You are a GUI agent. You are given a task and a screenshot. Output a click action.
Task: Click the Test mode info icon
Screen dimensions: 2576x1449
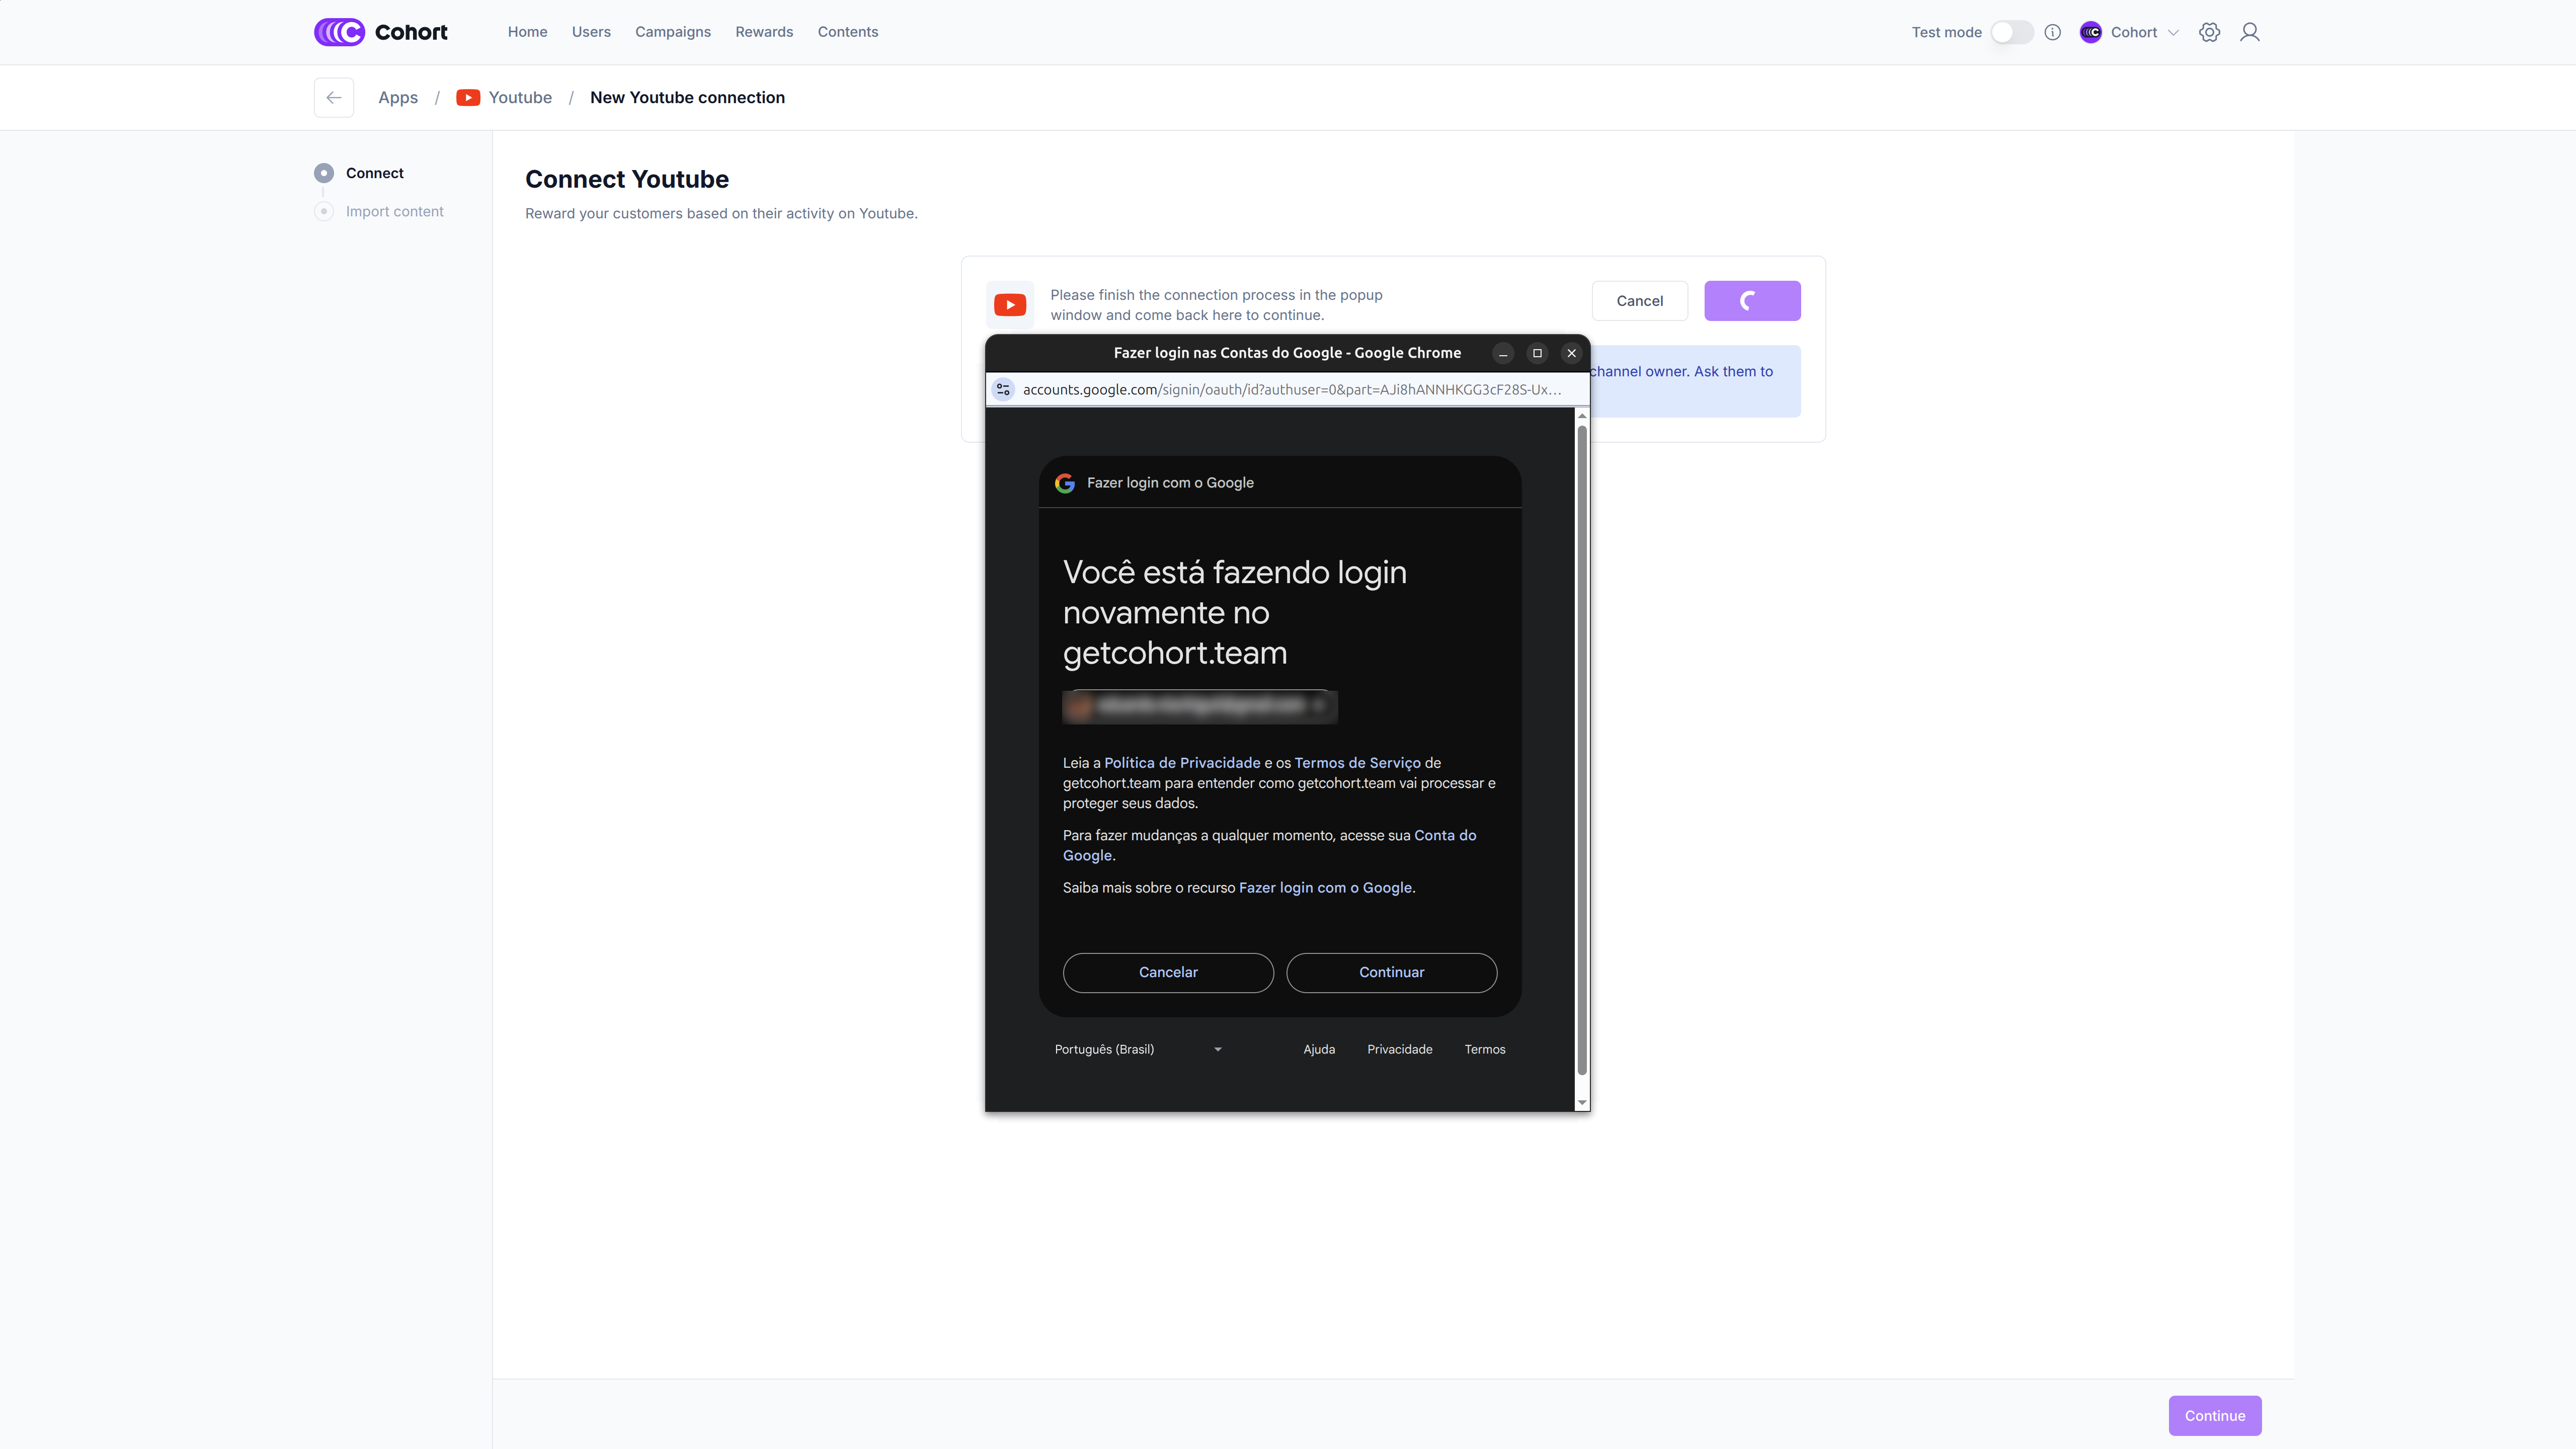click(2052, 32)
